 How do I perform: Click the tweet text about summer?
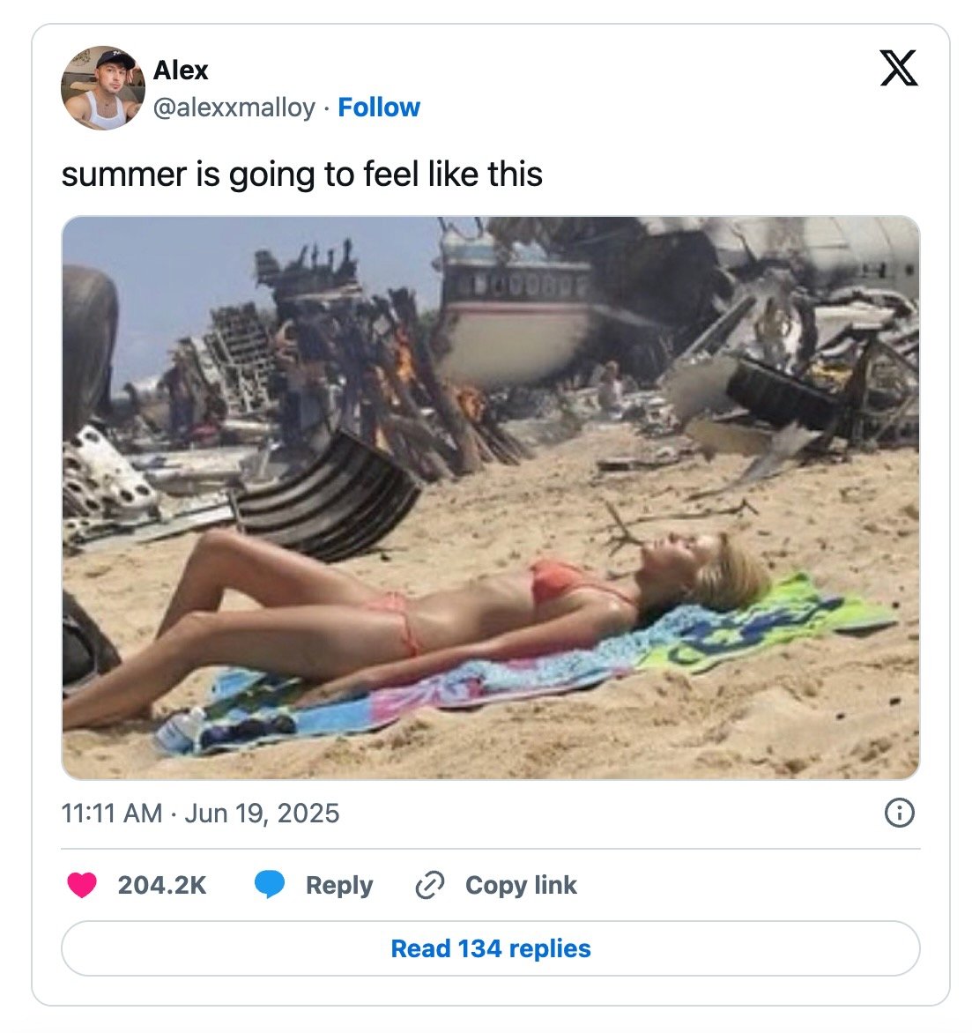tap(301, 175)
